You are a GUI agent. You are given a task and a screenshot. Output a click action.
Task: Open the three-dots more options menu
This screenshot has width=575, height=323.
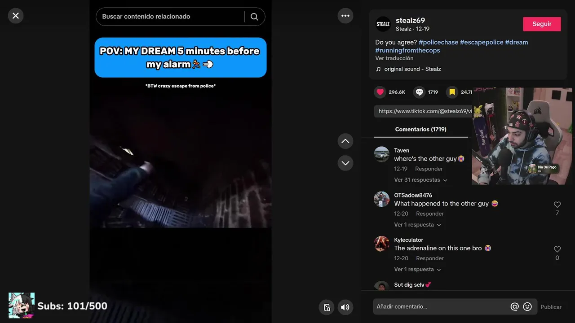coord(345,16)
